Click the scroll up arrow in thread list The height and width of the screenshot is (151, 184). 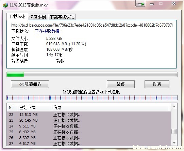pyautogui.click(x=174, y=107)
